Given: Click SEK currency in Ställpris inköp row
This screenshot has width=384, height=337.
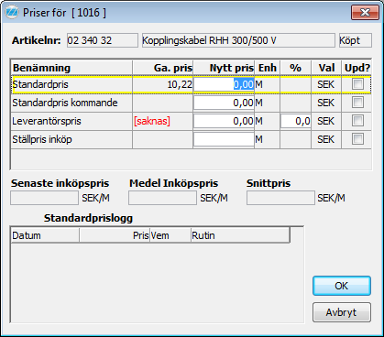Looking at the screenshot, I should pyautogui.click(x=325, y=139).
